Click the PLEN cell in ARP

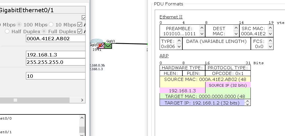point(194,73)
